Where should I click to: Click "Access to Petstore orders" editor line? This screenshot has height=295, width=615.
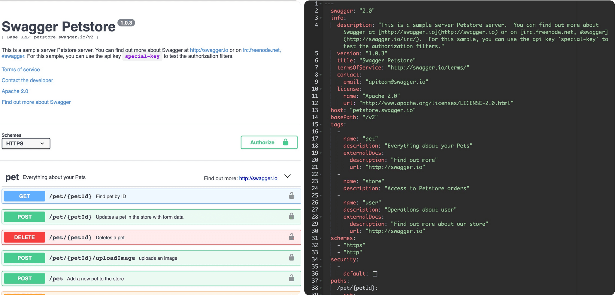[406, 189]
